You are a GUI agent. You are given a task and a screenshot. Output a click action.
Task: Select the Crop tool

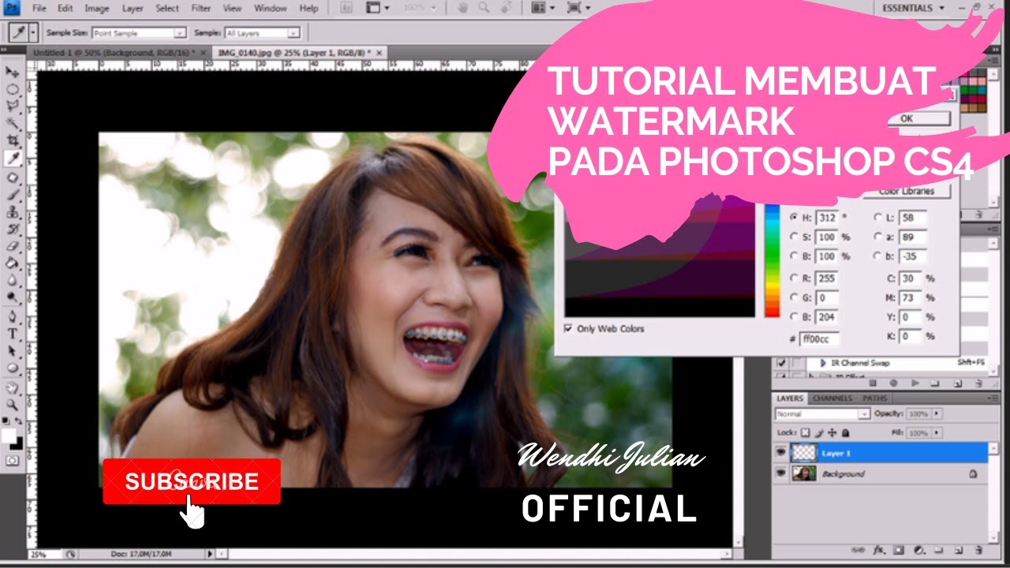click(x=13, y=140)
